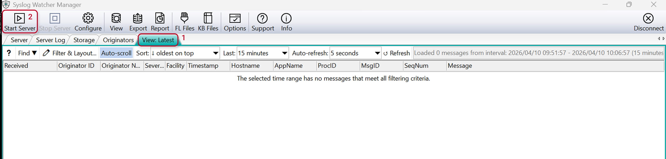This screenshot has height=159, width=666.
Task: Click the Start Server toolbar icon
Action: 19,19
